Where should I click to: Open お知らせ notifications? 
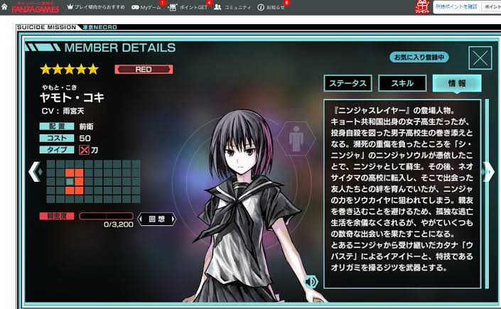coord(271,6)
